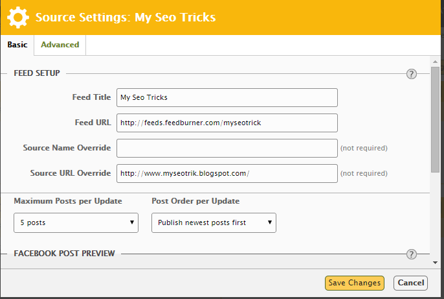
Task: Expand the Maximum Posts per Update dropdown
Action: [x=76, y=222]
